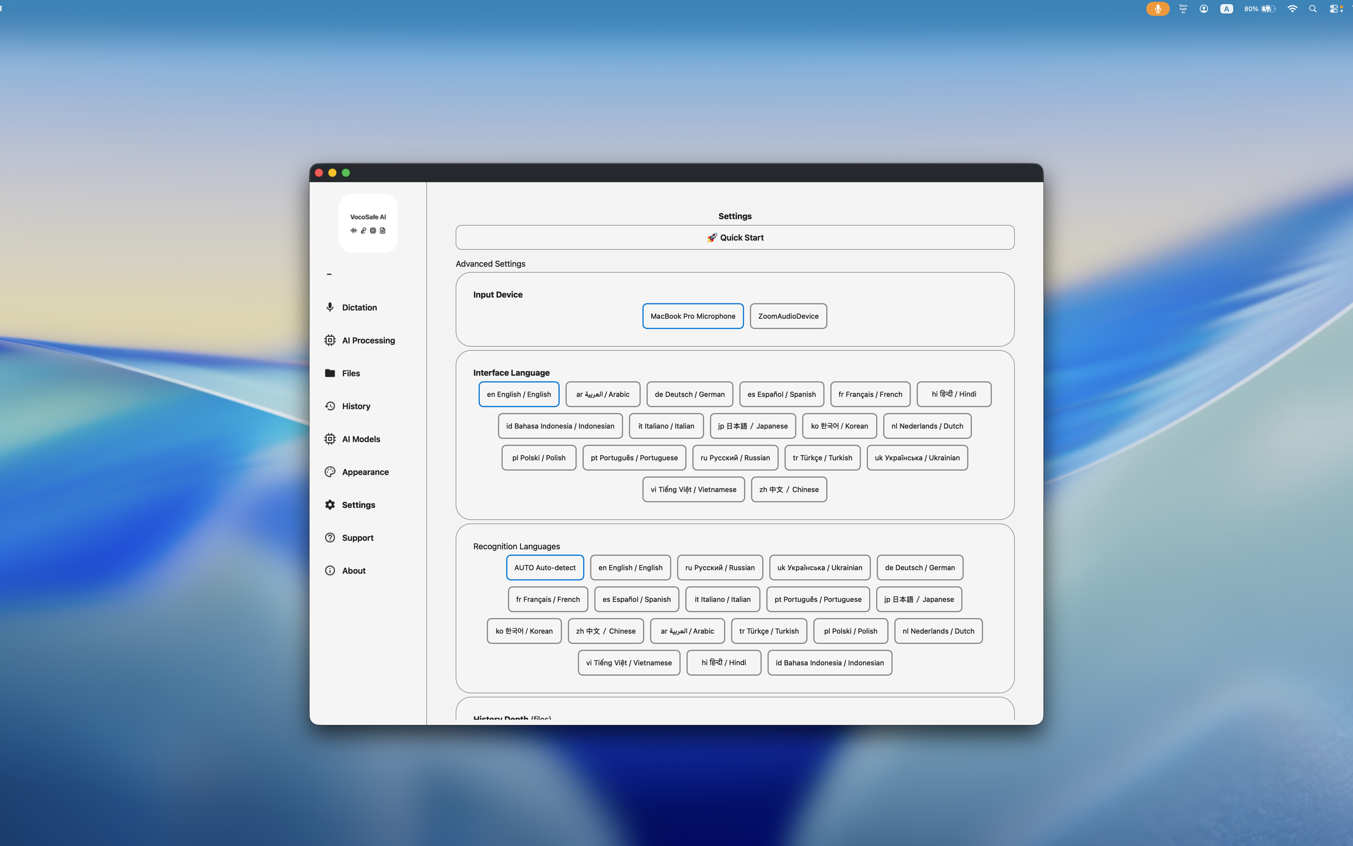Image resolution: width=1353 pixels, height=846 pixels.
Task: Toggle Tiếng Việt / Vietnamese in Recognition Languages
Action: (x=629, y=663)
